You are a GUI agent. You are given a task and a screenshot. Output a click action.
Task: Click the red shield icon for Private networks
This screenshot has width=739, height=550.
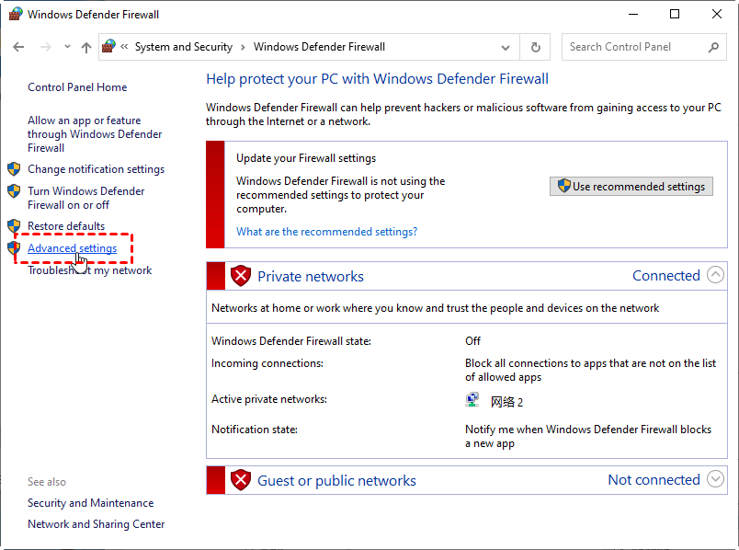241,276
